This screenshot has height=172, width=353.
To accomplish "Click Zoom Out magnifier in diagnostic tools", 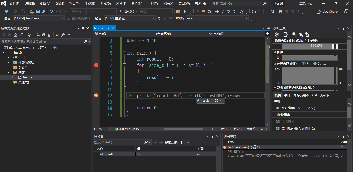I will tap(301, 35).
